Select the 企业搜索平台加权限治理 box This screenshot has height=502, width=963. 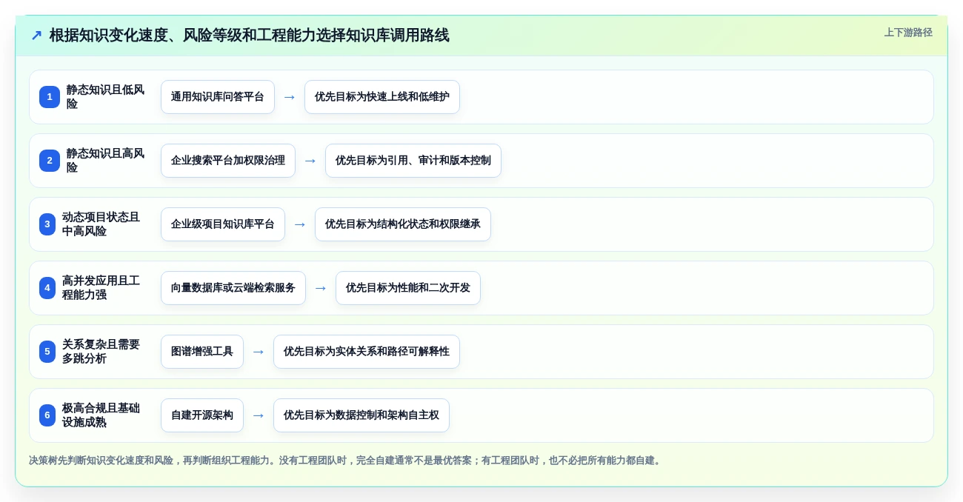228,161
